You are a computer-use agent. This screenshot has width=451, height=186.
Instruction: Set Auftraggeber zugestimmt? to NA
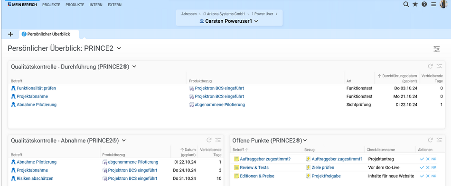(434, 159)
